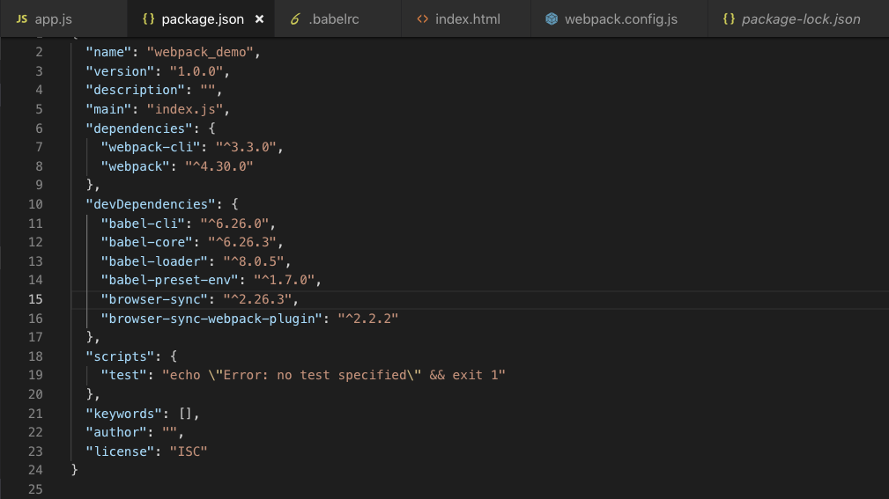Screen dimensions: 889x499
Task: Click the "^2.26.3" version string
Action: tap(257, 299)
